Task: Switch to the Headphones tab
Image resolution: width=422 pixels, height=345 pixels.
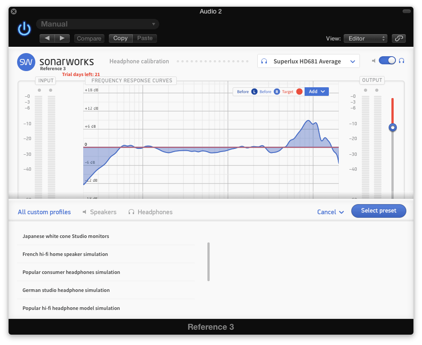Action: (150, 212)
